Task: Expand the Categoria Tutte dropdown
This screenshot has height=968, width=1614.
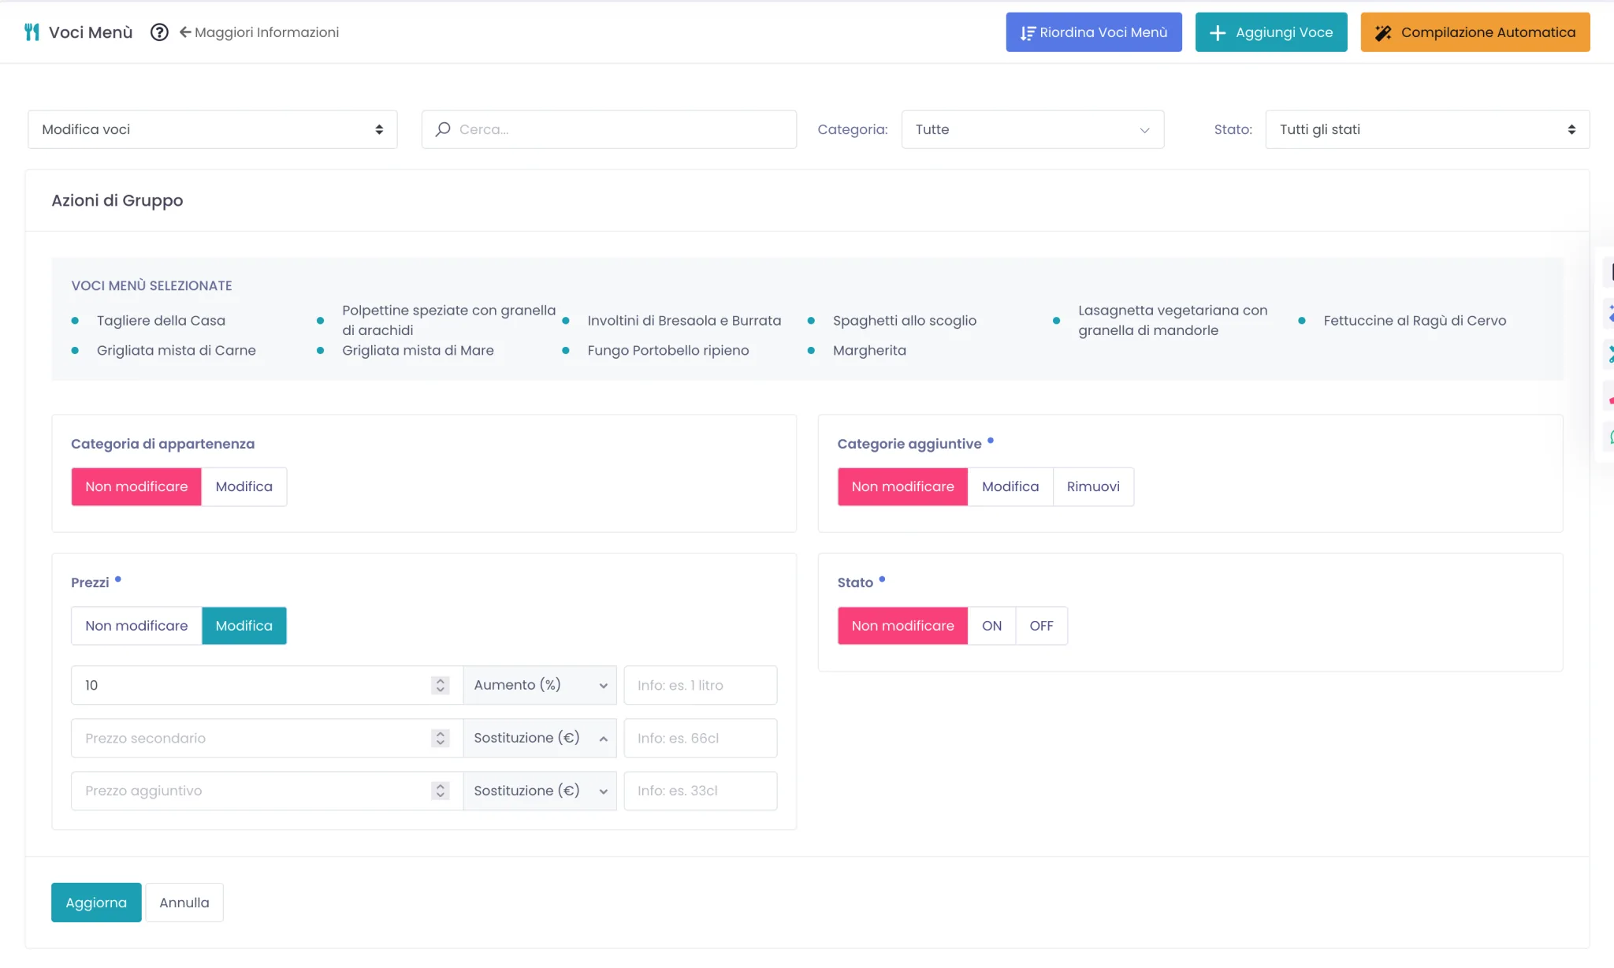Action: [1032, 129]
